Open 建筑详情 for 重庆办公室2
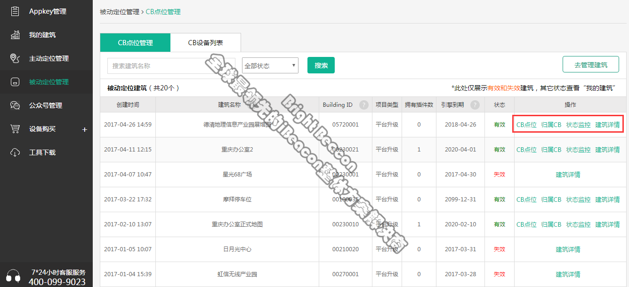This screenshot has height=287, width=629. pos(607,150)
